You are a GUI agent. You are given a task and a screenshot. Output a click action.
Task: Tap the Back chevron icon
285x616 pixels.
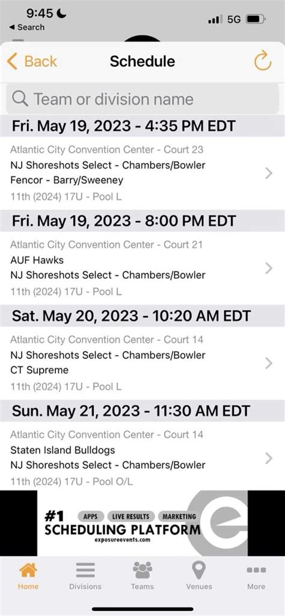tap(12, 61)
